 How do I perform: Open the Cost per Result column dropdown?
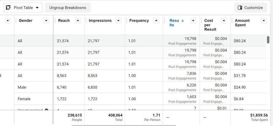(224, 21)
